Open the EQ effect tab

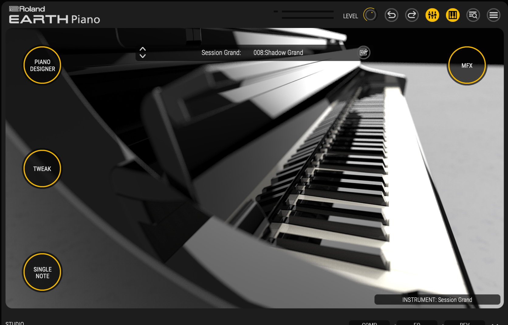click(x=417, y=323)
